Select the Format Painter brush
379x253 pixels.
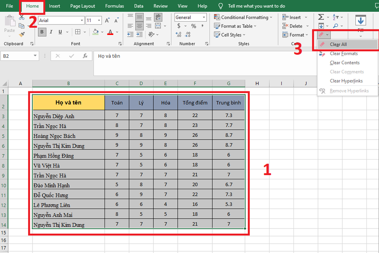coord(22,35)
